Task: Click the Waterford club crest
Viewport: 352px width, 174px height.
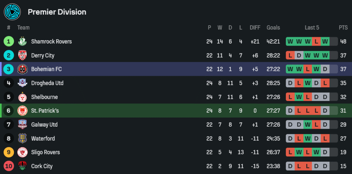Action: (23, 139)
